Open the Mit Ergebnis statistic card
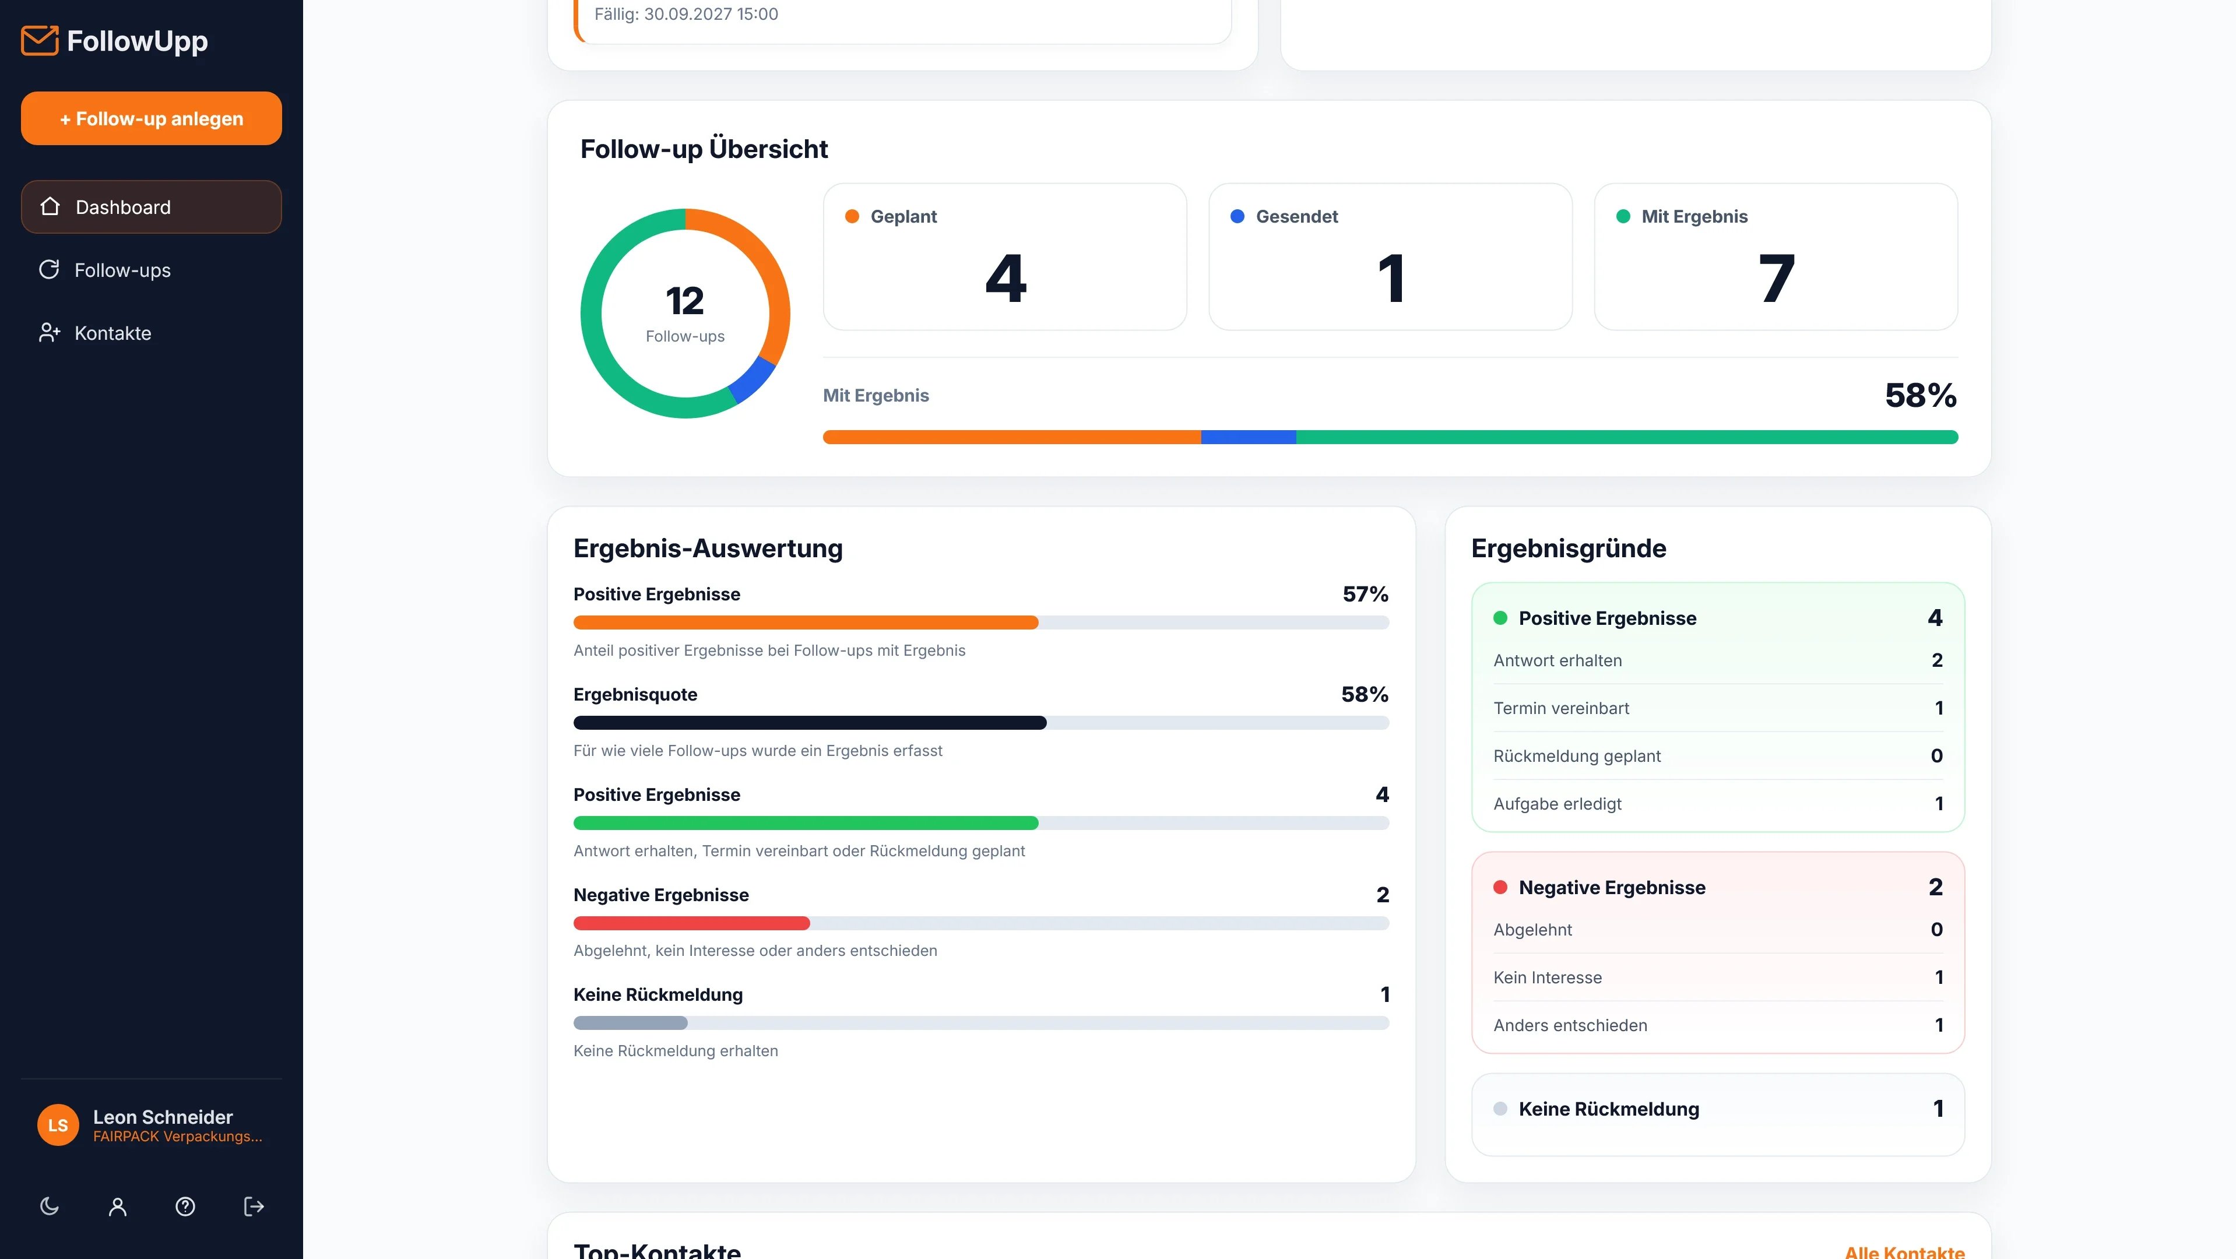 pyautogui.click(x=1776, y=257)
